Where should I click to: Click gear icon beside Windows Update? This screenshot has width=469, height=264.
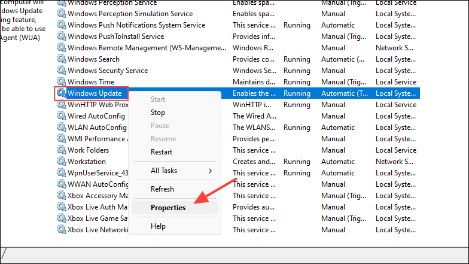coord(61,93)
